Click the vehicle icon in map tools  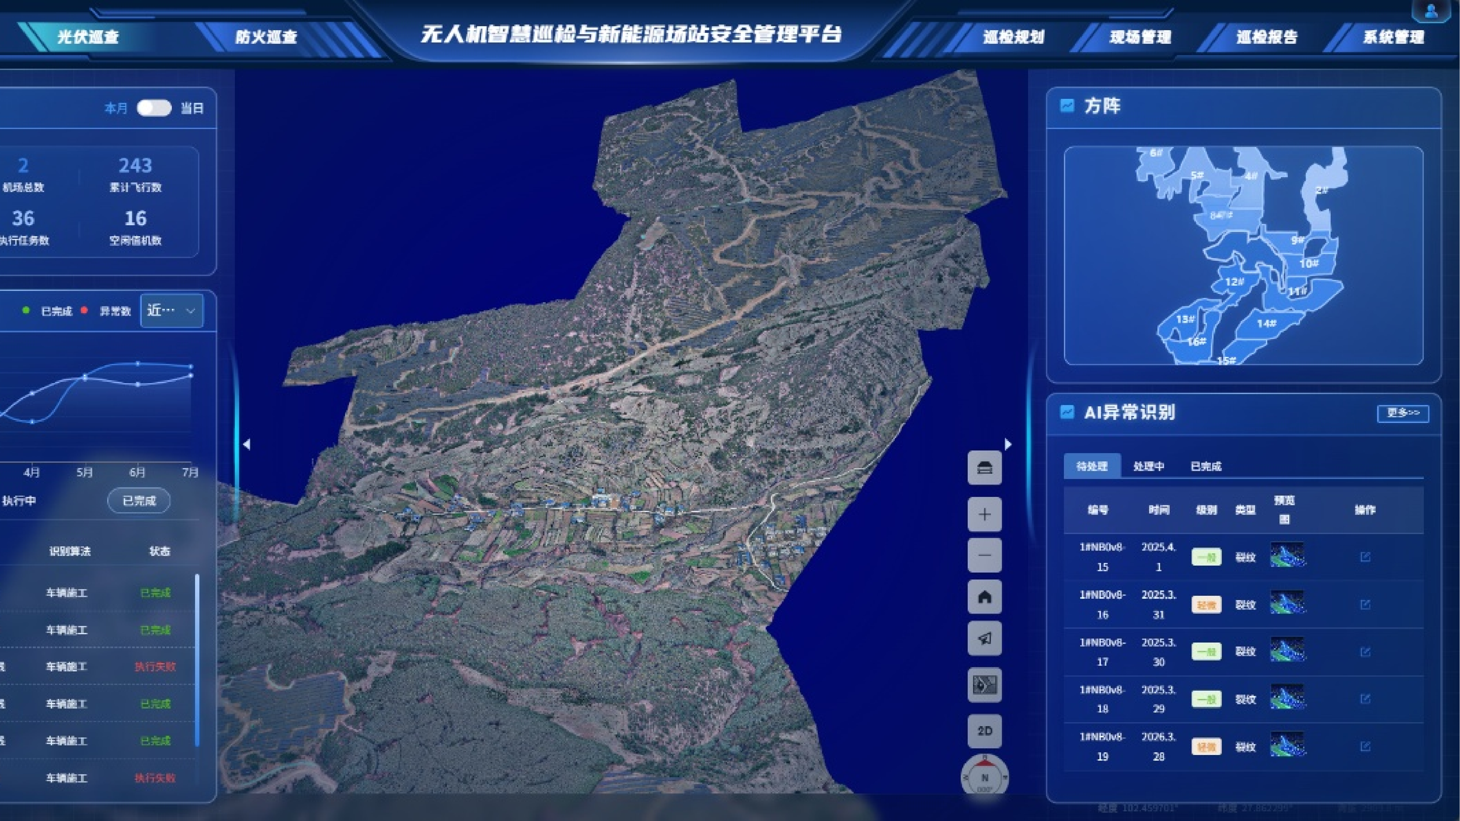[985, 468]
